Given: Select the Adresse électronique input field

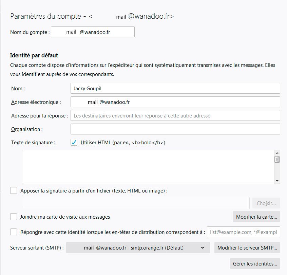Looking at the screenshot, I should point(175,102).
